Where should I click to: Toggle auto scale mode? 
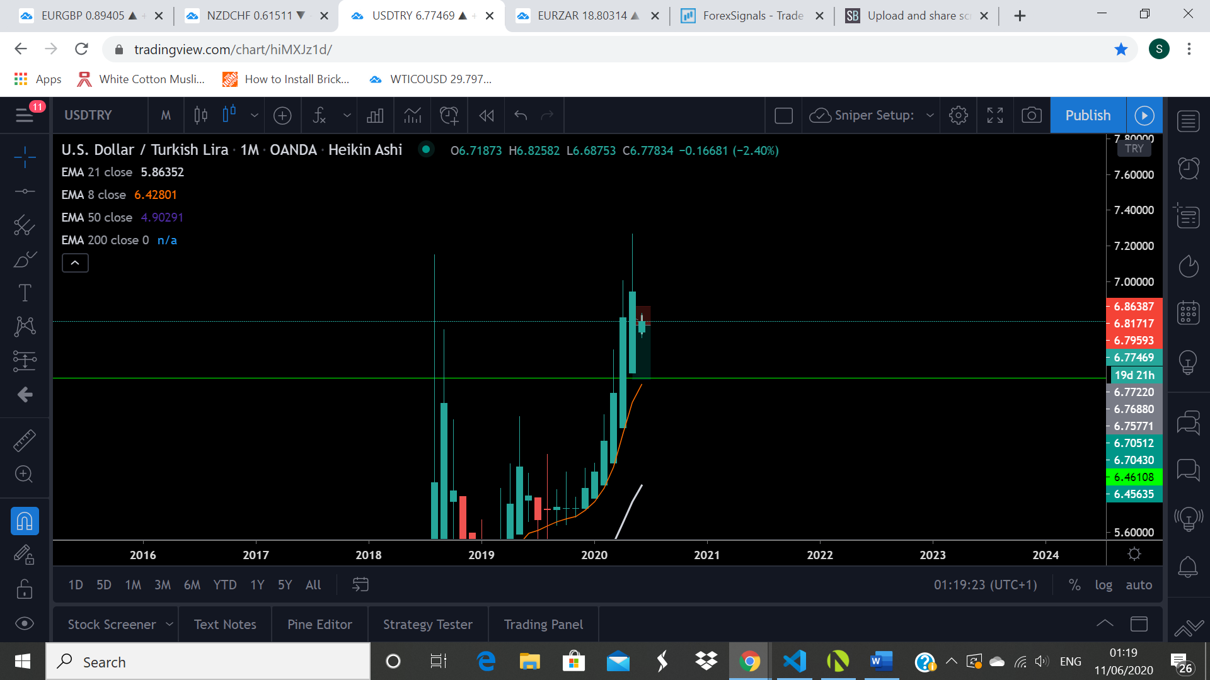click(x=1139, y=585)
